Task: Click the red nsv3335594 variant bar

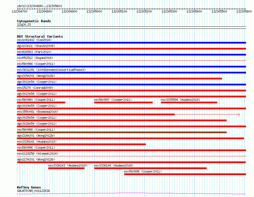Action: point(189,102)
